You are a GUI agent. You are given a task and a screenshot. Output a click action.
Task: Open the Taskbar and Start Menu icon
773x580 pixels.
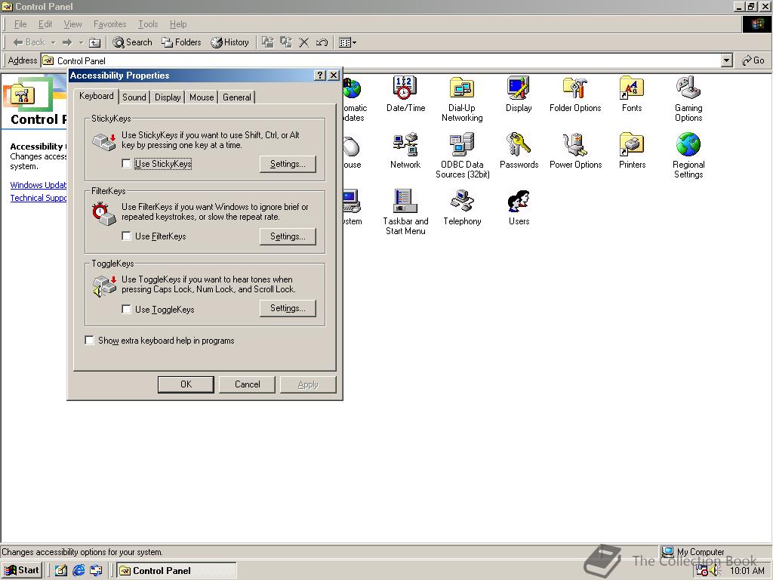pos(405,212)
